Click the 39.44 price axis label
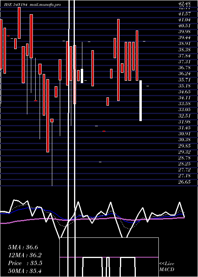This screenshot has width=198, height=277. [184, 38]
